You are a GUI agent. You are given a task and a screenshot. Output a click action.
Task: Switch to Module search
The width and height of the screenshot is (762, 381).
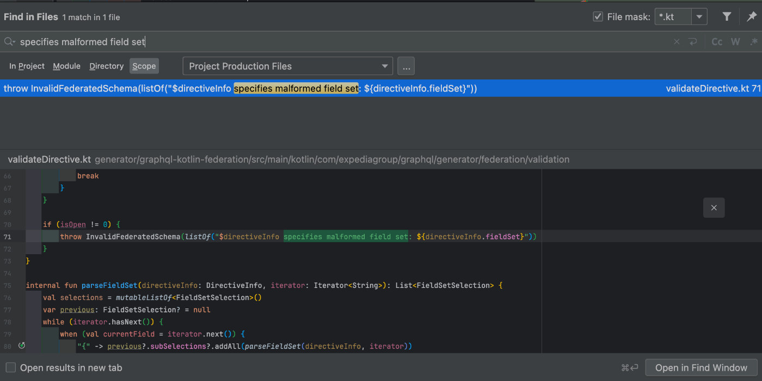point(66,66)
